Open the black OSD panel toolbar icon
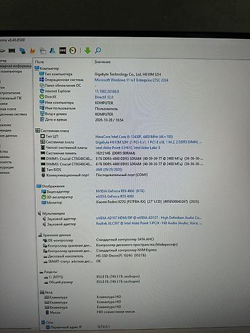 (x=63, y=51)
